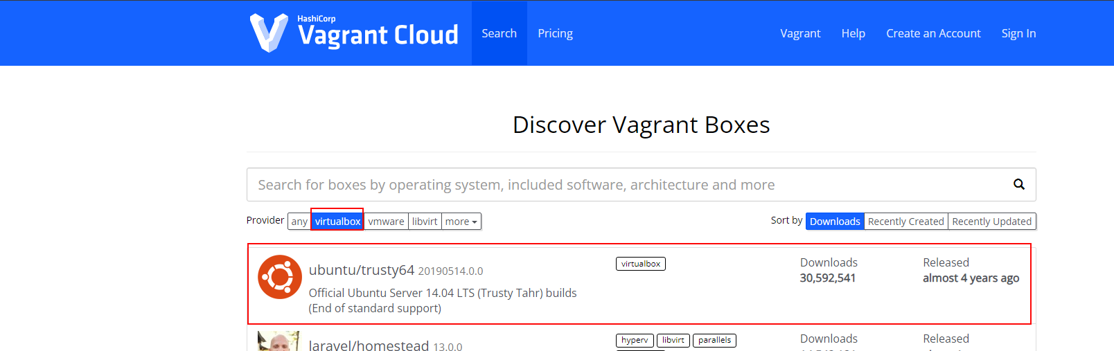Click the Vagrant Cloud logo
The image size is (1114, 351).
coord(354,33)
